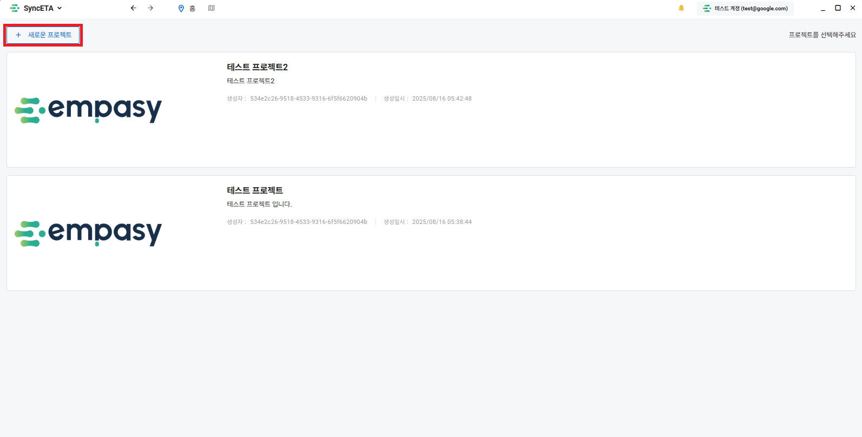Go back with the left arrow

(x=134, y=8)
